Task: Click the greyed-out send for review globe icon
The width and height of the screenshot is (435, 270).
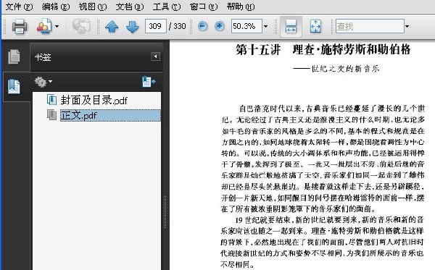Action: pyautogui.click(x=81, y=26)
